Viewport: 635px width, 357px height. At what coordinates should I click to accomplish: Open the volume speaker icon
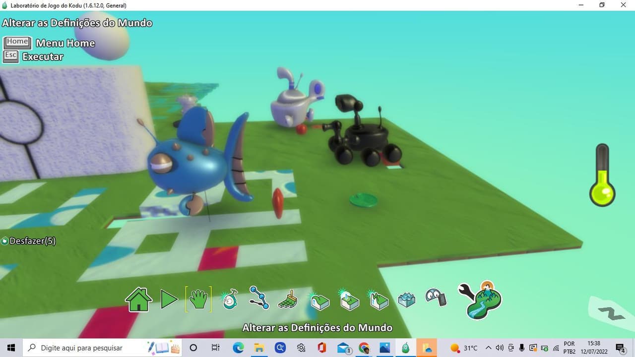(x=500, y=348)
